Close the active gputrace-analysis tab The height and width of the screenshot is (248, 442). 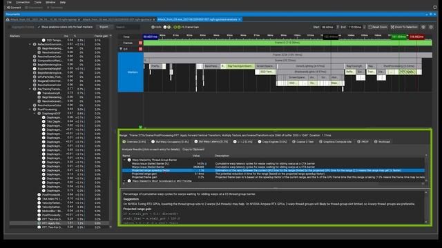click(240, 19)
